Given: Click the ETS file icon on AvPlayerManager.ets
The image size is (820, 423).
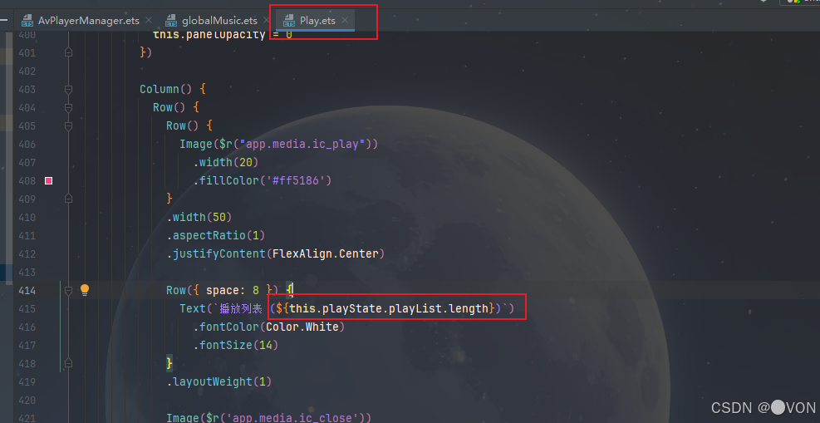Looking at the screenshot, I should coord(27,21).
